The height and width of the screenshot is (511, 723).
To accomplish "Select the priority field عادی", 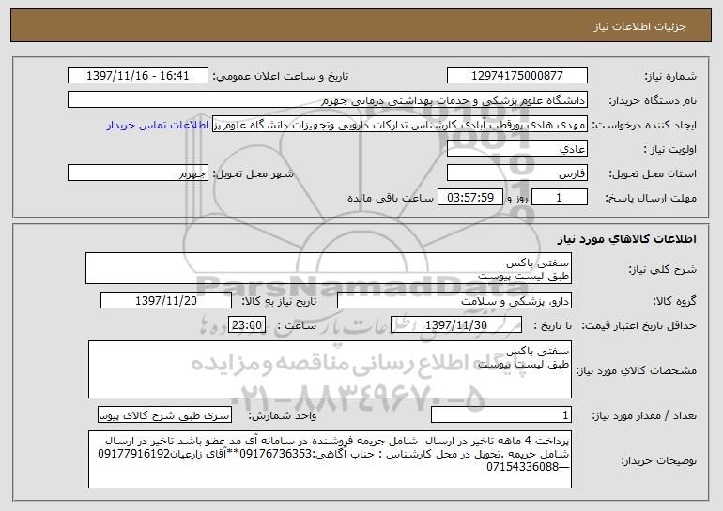I will coord(516,149).
